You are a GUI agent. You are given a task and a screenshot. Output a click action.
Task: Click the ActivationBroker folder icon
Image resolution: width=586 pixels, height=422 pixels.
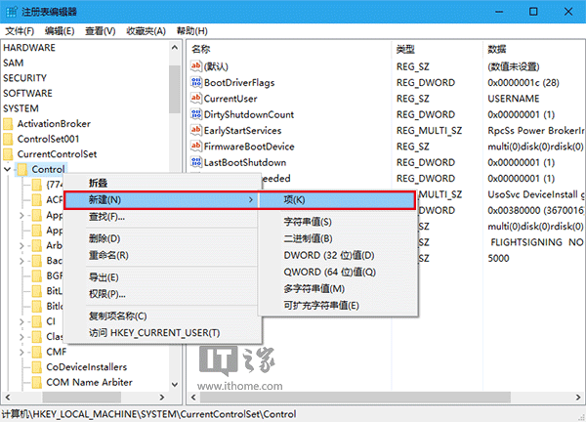point(9,123)
